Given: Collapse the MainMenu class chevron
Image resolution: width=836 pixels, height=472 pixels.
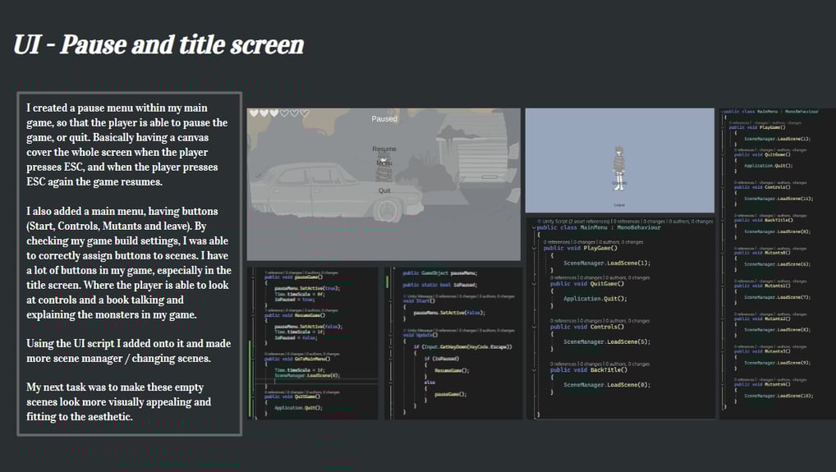Looking at the screenshot, I should coord(535,227).
